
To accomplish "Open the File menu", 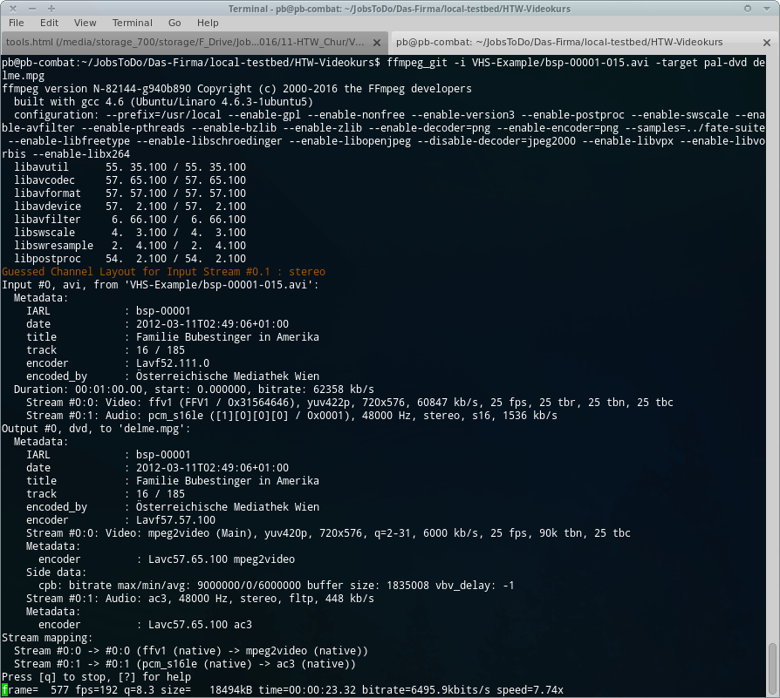I will 16,23.
